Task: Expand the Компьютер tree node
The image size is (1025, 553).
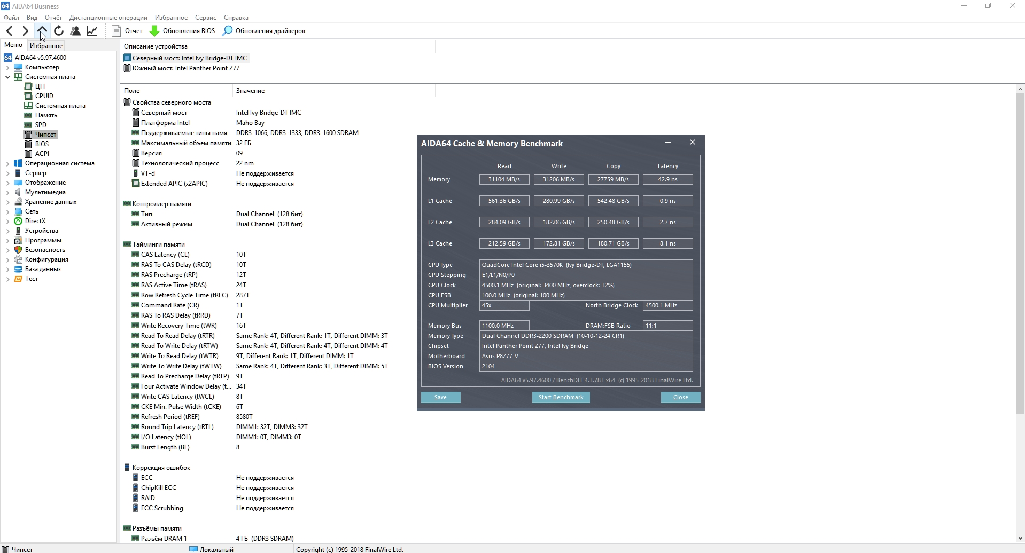Action: click(8, 67)
